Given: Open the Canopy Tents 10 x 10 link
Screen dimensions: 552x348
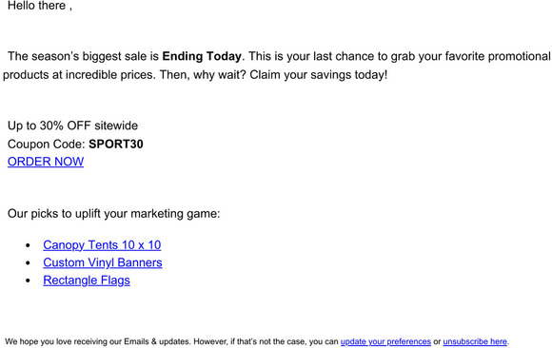Looking at the screenshot, I should tap(102, 245).
